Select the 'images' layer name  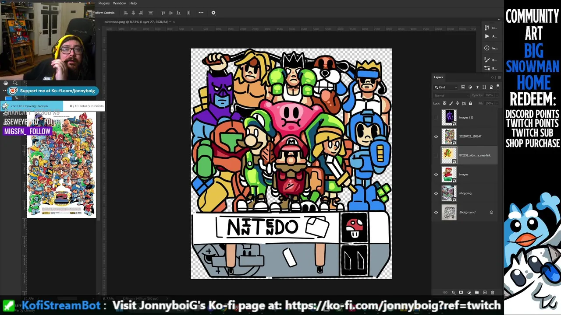pos(463,174)
